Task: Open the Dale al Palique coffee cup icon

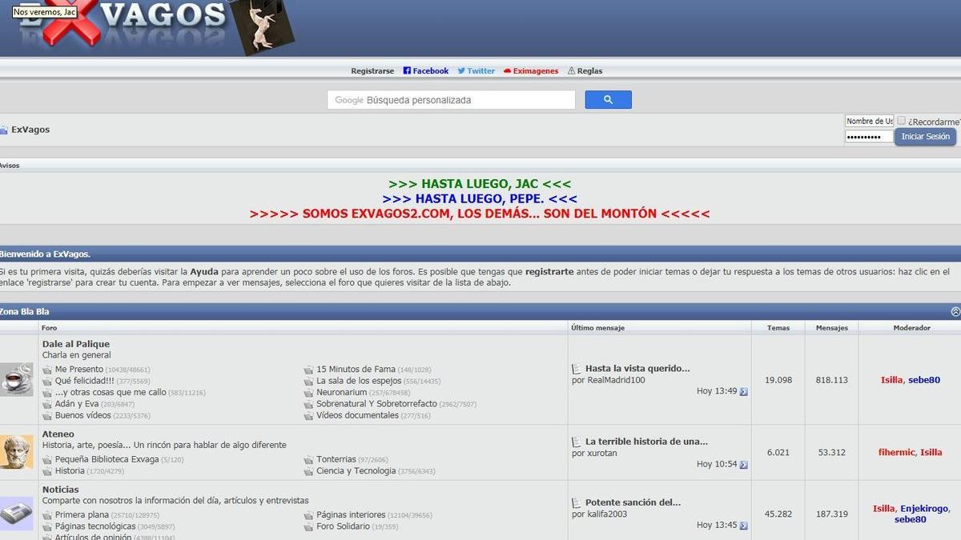Action: [x=16, y=379]
